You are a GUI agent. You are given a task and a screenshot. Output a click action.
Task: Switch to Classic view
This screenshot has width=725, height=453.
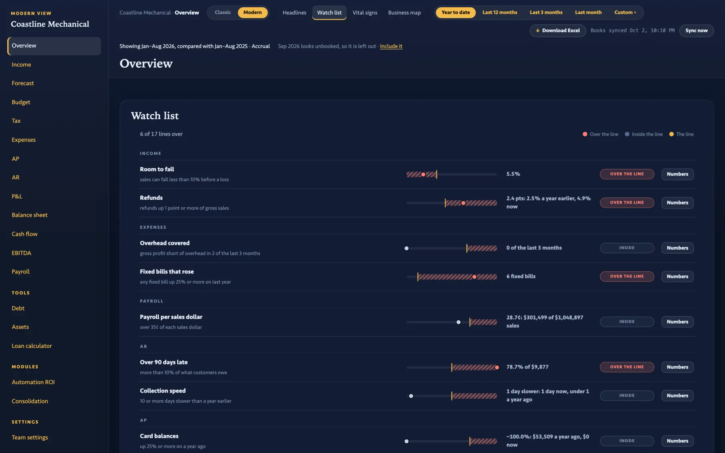click(x=223, y=12)
